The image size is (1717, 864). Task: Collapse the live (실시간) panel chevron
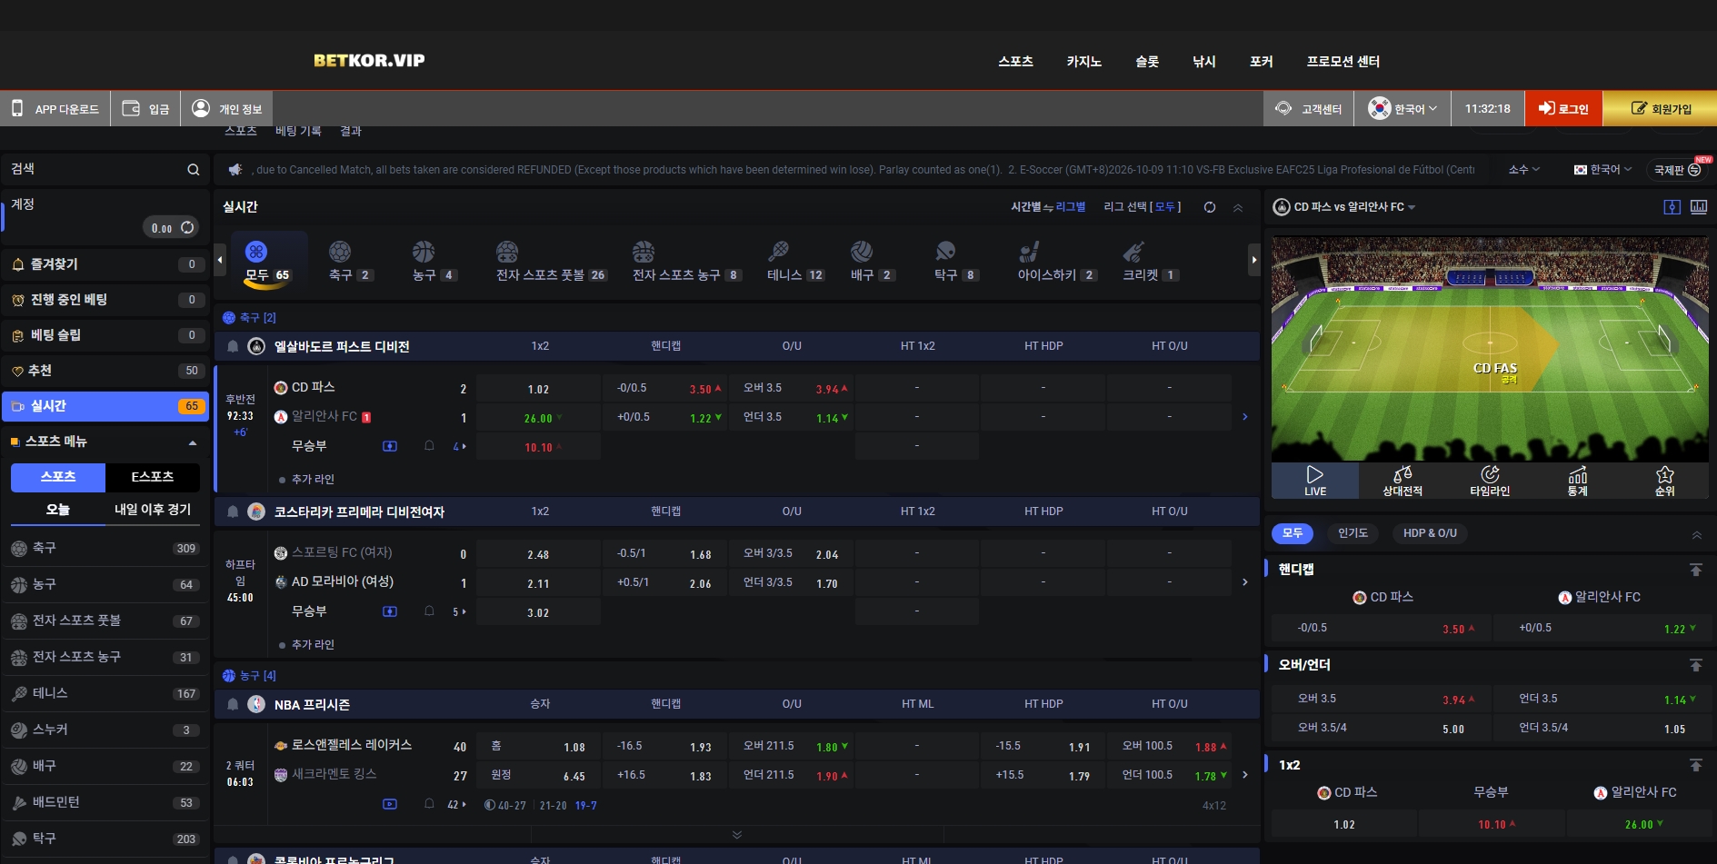[1238, 208]
